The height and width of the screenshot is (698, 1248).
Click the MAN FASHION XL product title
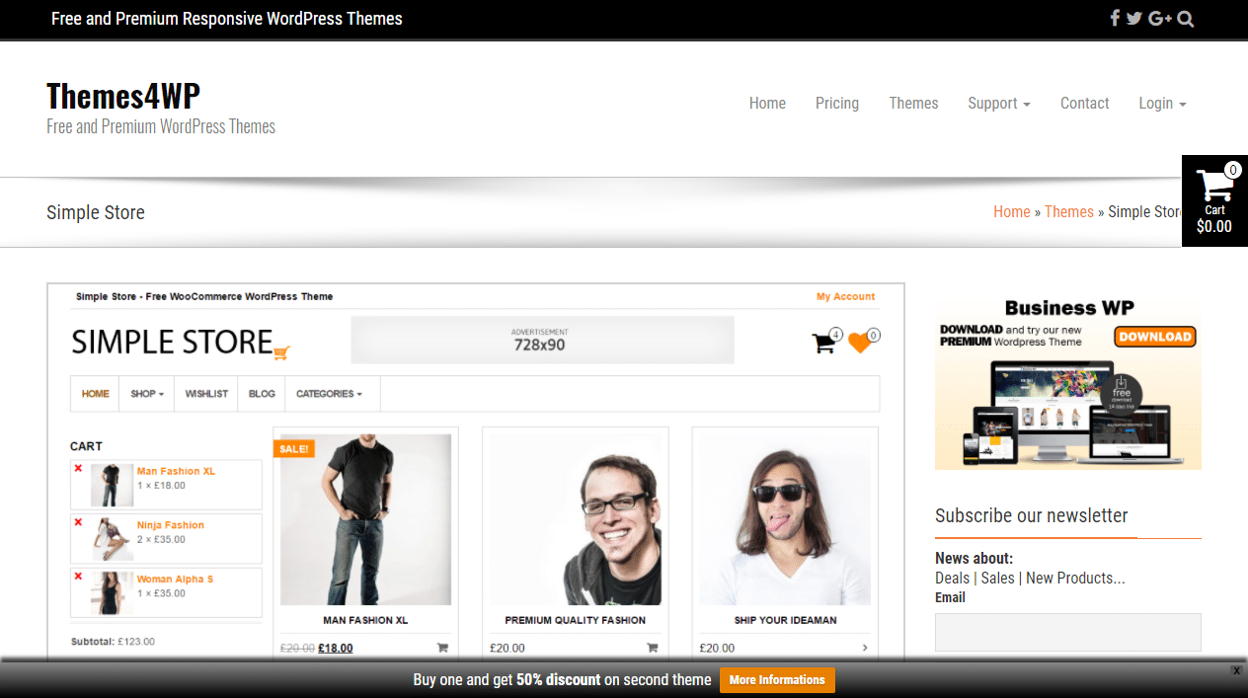[365, 620]
